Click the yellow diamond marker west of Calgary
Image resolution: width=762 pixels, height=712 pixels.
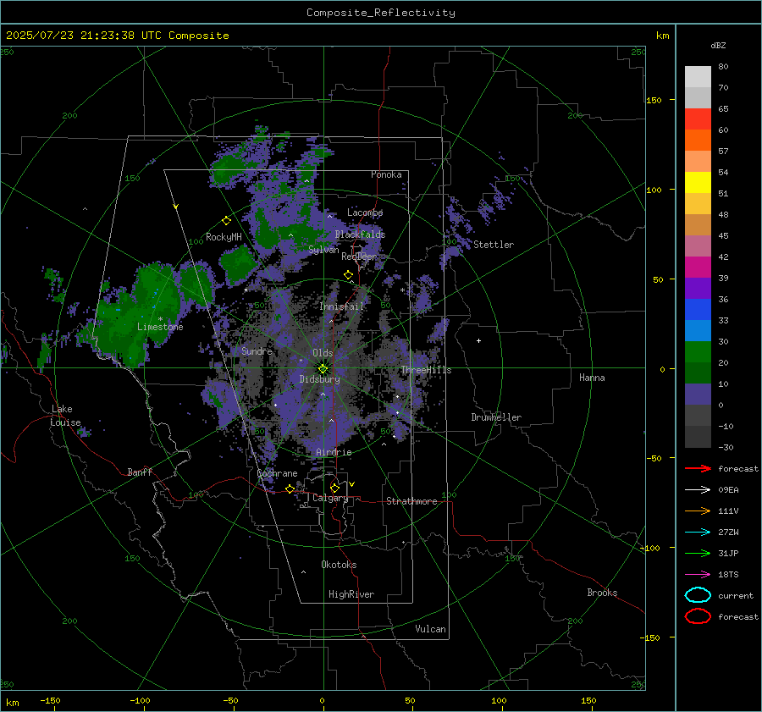pos(290,488)
